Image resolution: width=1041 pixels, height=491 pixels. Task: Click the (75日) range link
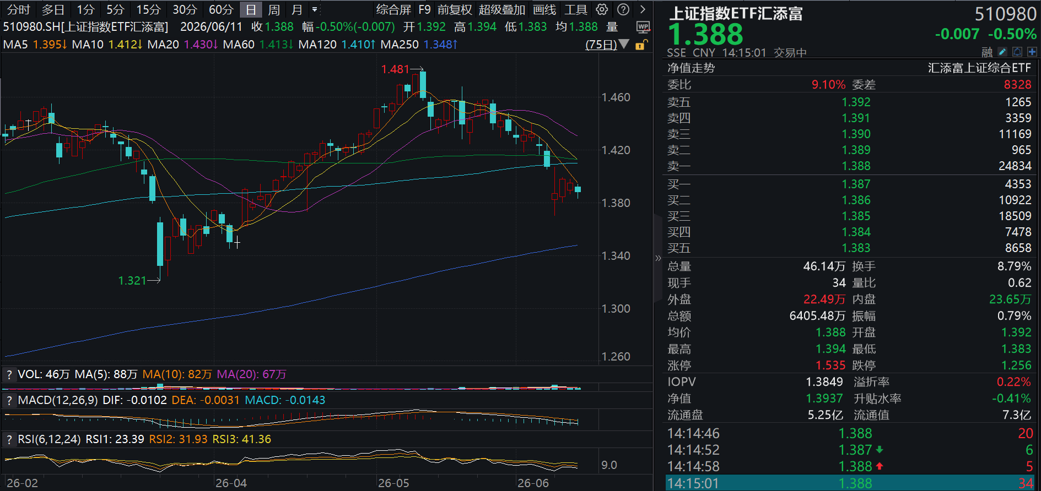point(601,44)
